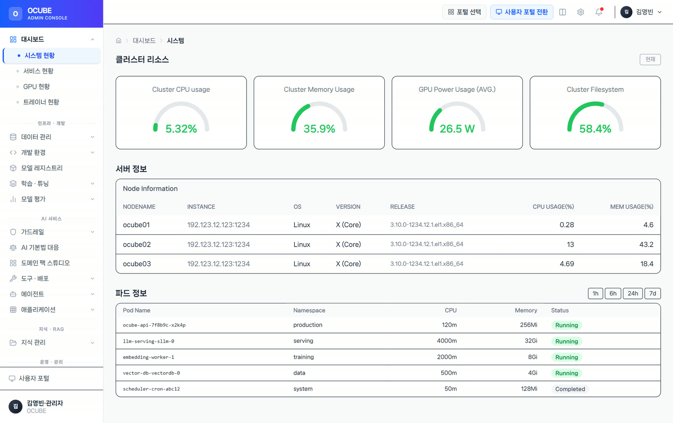Click the OCUBE logo icon
The height and width of the screenshot is (423, 673).
tap(16, 13)
